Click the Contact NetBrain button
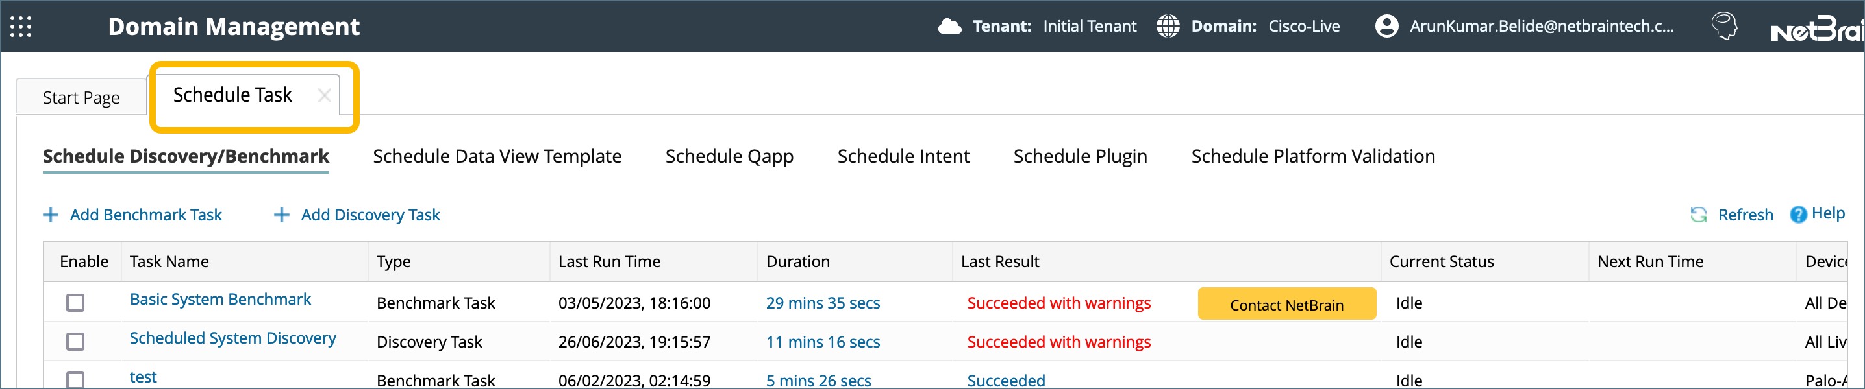The image size is (1865, 389). tap(1286, 305)
